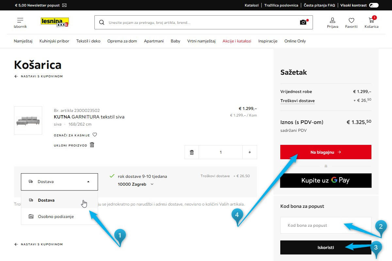Open the Izbornik hamburger menu
The height and width of the screenshot is (261, 392).
pyautogui.click(x=20, y=23)
